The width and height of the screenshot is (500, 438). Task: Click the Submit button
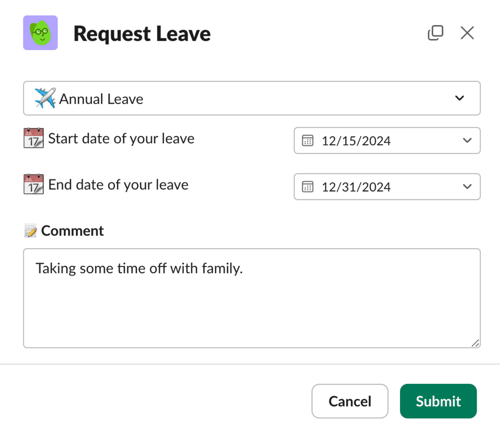pyautogui.click(x=438, y=401)
